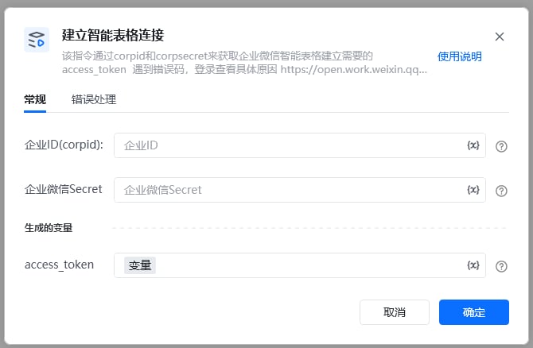The image size is (533, 348).
Task: Select the 常规 tab
Action: pos(35,99)
